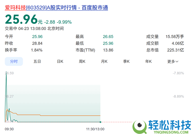191x134 pixels.
Task: Open the 爱玛科技 A股实时行情 title link
Action: [56, 8]
